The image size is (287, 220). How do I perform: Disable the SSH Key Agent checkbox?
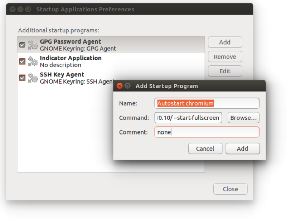point(22,78)
